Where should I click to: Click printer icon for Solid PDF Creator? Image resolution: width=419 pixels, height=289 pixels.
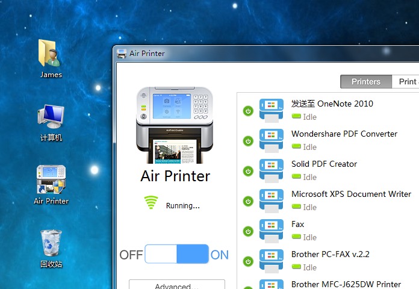pyautogui.click(x=272, y=170)
